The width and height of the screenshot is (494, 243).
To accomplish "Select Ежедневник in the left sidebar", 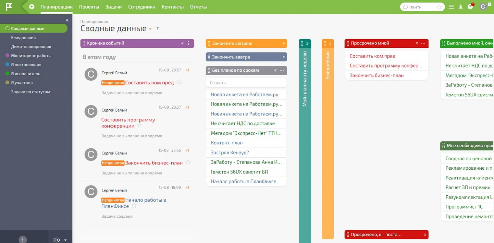I will tap(23, 38).
